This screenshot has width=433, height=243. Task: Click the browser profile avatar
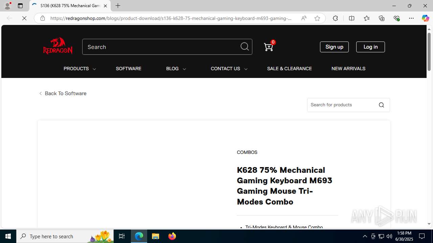[x=7, y=6]
